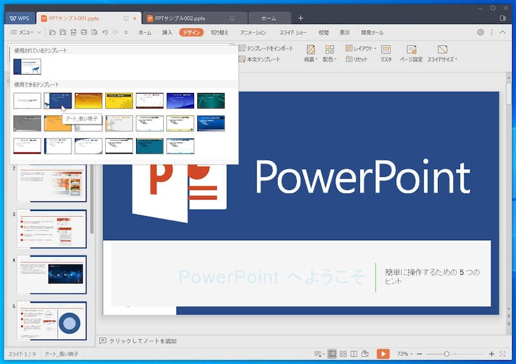The width and height of the screenshot is (516, 364).
Task: Click the slide master (マスタ) icon
Action: [x=386, y=54]
